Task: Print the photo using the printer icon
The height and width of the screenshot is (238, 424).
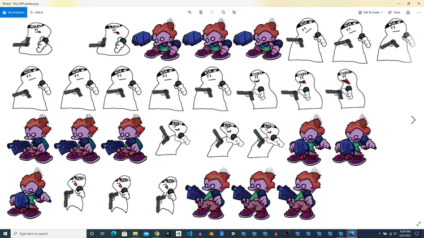Action: pos(408,12)
